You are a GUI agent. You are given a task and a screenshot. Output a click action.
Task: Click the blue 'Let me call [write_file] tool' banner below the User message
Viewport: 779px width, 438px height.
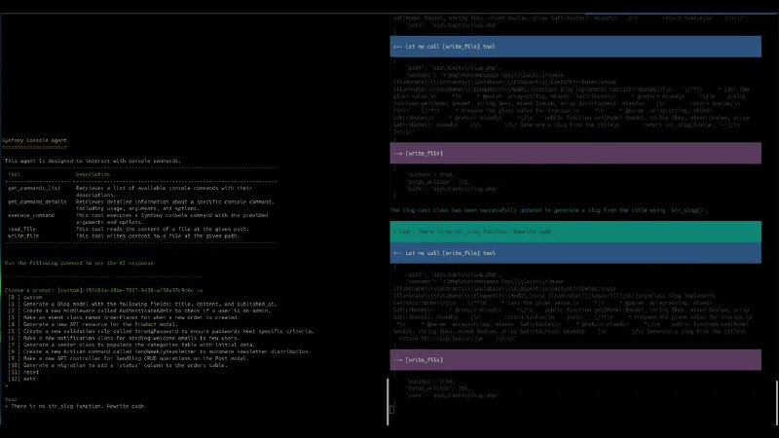575,253
